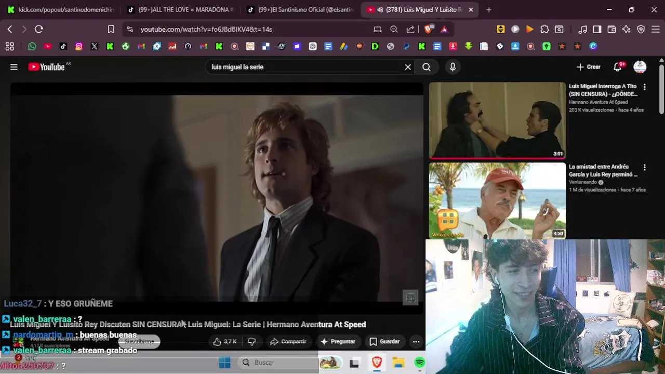Open the Brave wallet icon

pos(612,30)
